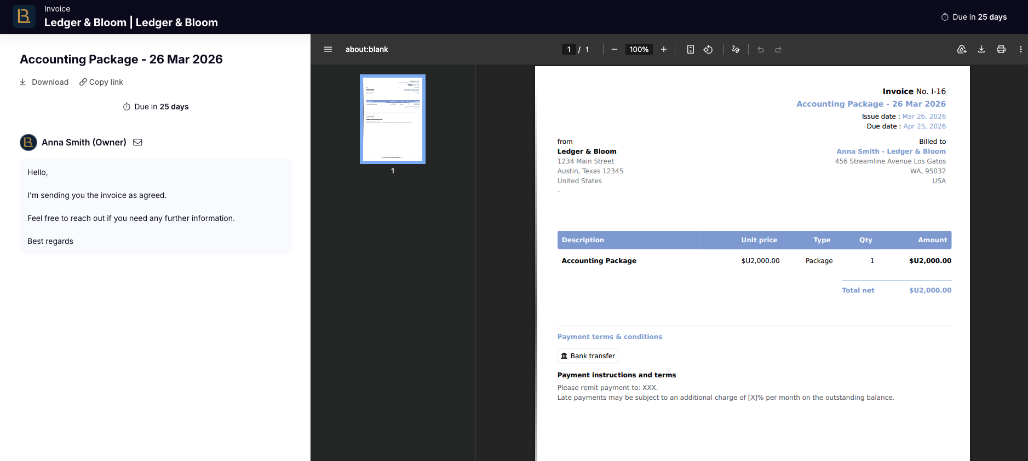Click the 'Package' type cell
The height and width of the screenshot is (461, 1028).
tap(819, 261)
